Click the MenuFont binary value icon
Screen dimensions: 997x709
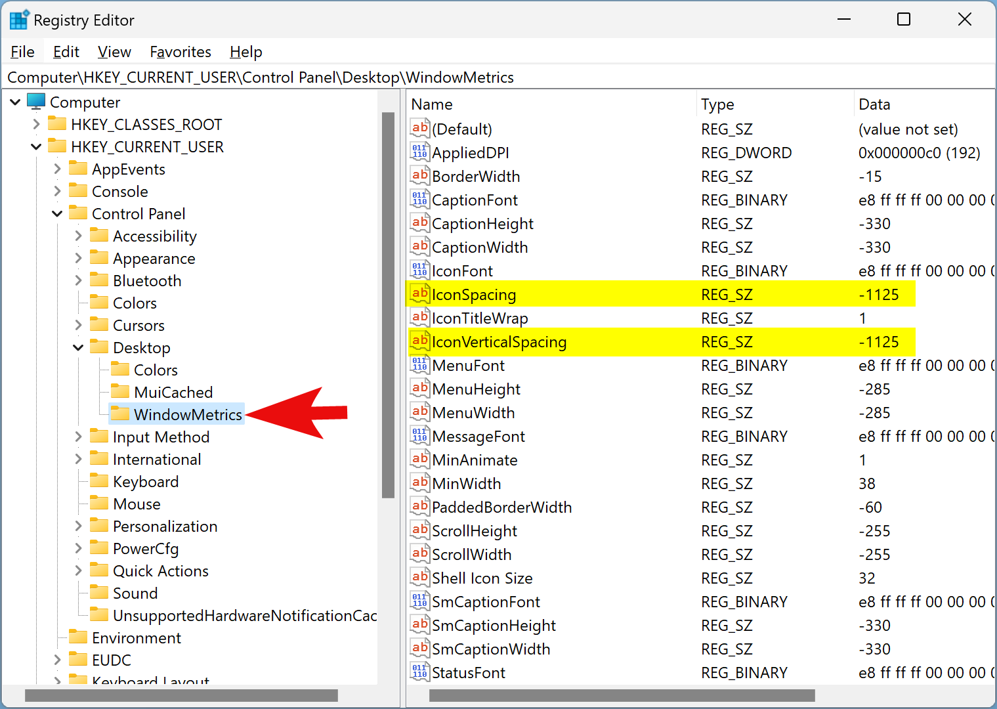420,364
